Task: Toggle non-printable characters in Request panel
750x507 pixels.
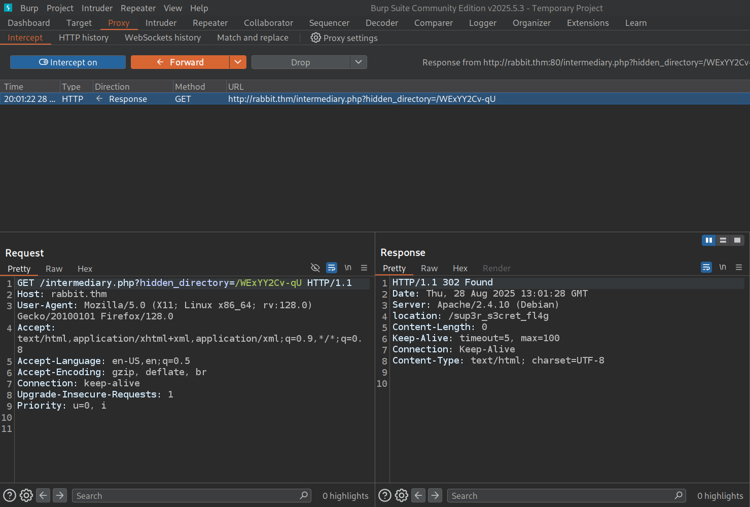Action: 348,268
